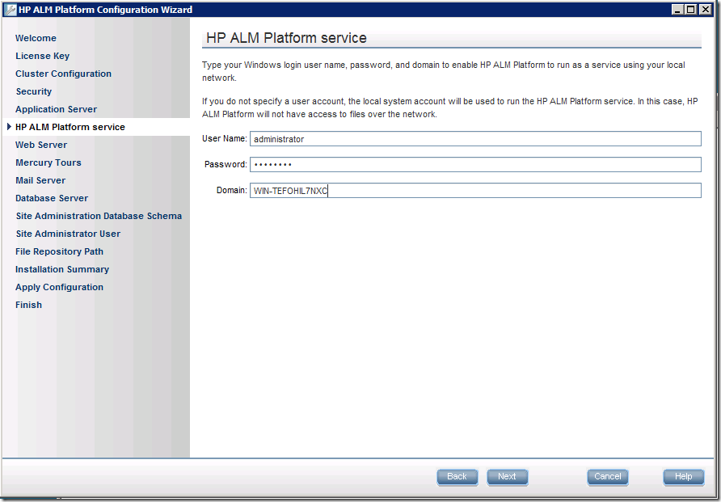Go to the Apply Configuration step
The width and height of the screenshot is (721, 502).
click(x=59, y=287)
